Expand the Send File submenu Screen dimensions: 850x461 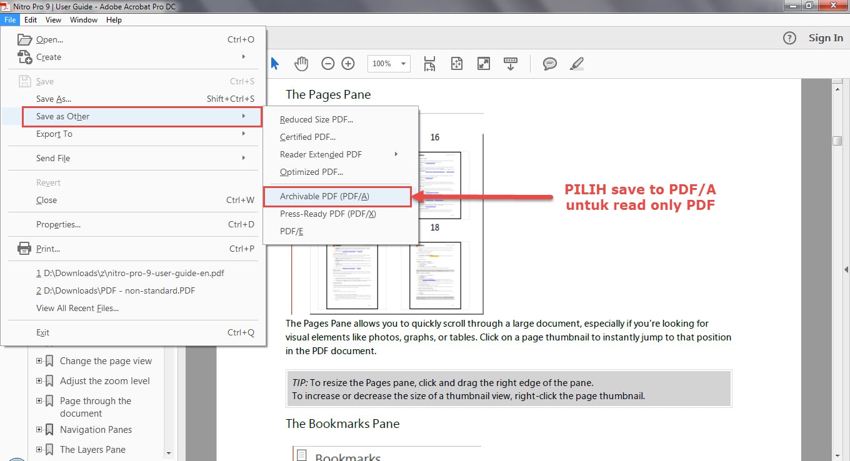tap(133, 158)
